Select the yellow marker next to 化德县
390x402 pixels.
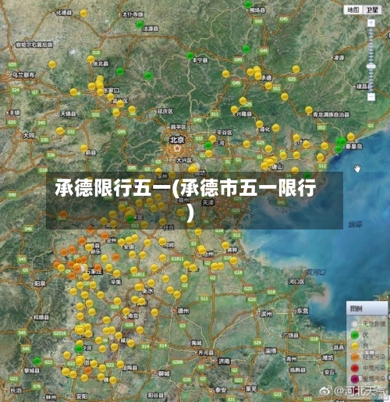pyautogui.click(x=83, y=13)
